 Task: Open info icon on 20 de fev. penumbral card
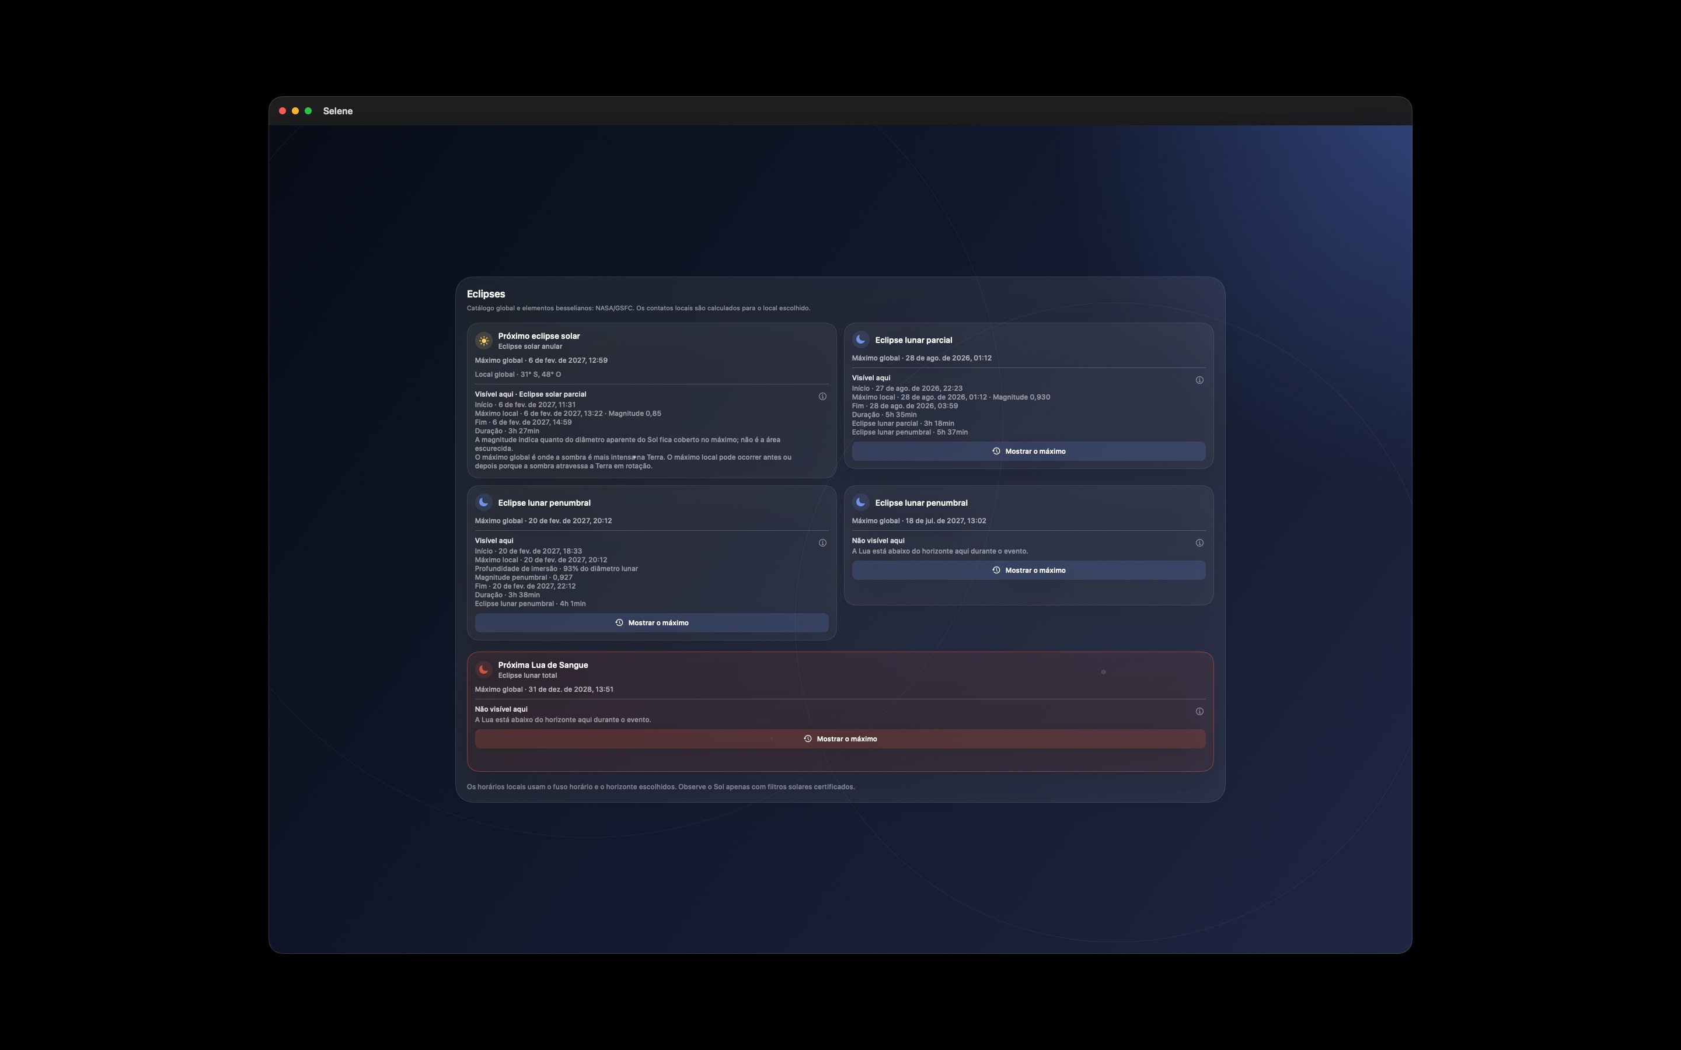[x=822, y=543]
